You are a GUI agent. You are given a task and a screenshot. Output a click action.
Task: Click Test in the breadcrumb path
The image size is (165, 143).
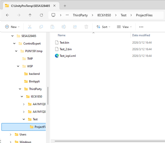123,15
